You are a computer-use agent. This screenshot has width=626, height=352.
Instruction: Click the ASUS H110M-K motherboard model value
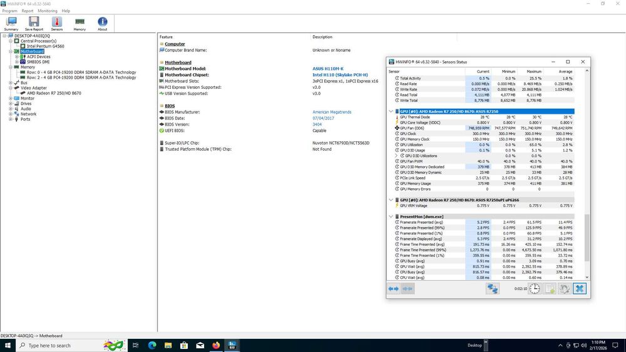[328, 69]
